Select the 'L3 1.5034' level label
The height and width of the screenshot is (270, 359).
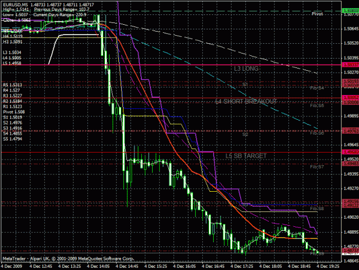tap(12, 52)
